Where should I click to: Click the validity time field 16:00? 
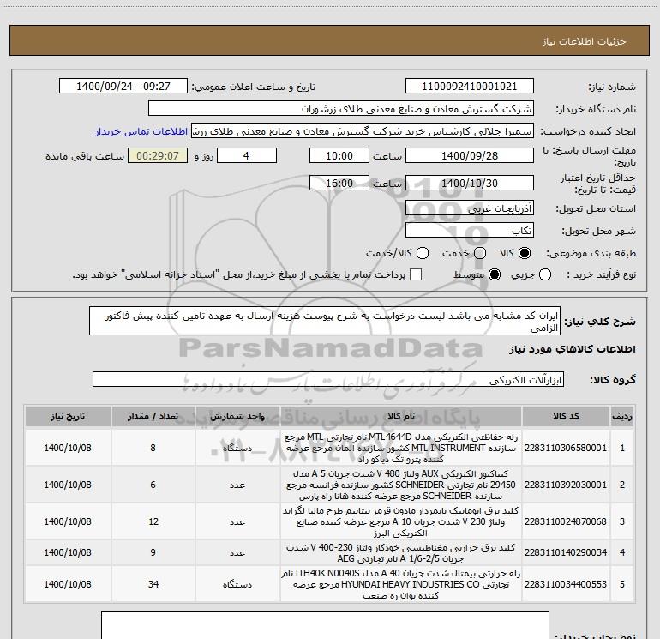[x=339, y=183]
